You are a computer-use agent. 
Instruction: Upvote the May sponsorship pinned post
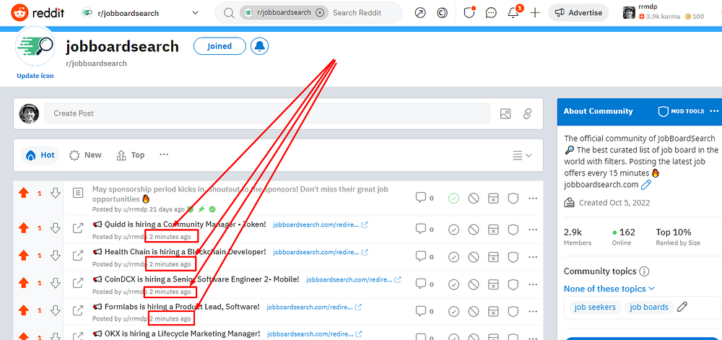point(24,193)
